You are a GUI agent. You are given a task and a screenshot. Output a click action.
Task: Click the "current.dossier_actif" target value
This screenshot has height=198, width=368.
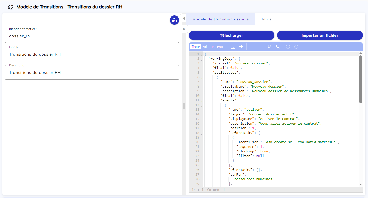click(x=272, y=114)
